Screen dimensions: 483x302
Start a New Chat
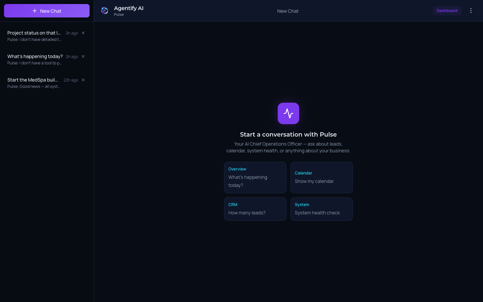[47, 11]
